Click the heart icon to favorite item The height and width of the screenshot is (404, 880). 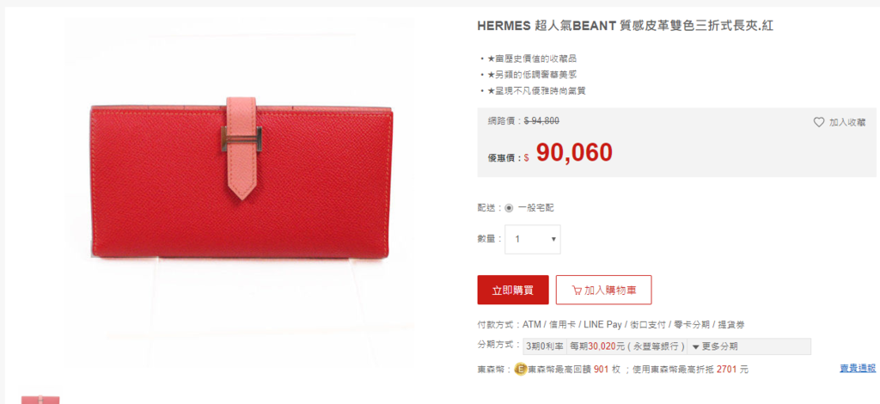coord(819,122)
